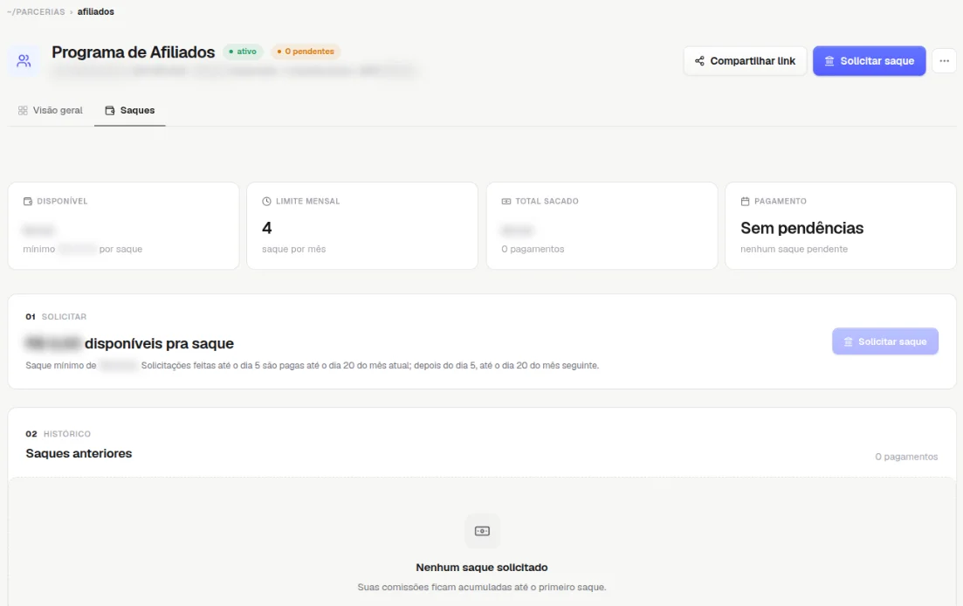Screen dimensions: 963x606
Task: Click the wallet icon on the Disponível card
Action: pos(28,202)
